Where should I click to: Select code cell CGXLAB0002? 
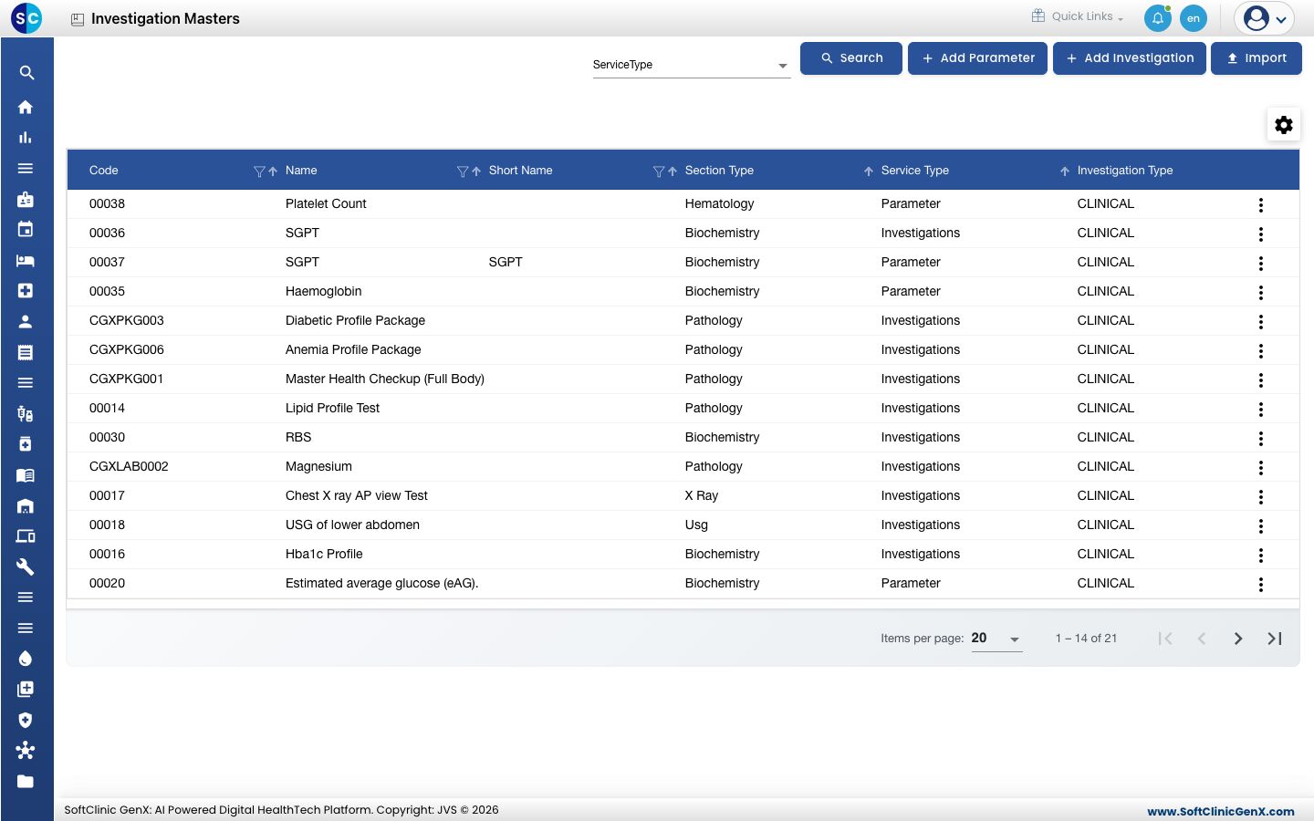(x=129, y=466)
